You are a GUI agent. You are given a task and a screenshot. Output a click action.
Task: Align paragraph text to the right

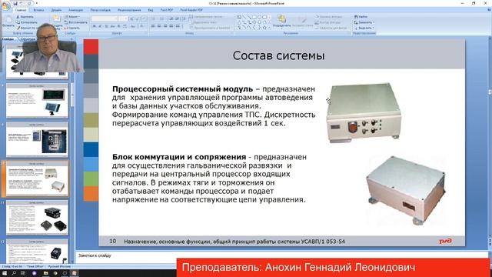[165, 26]
